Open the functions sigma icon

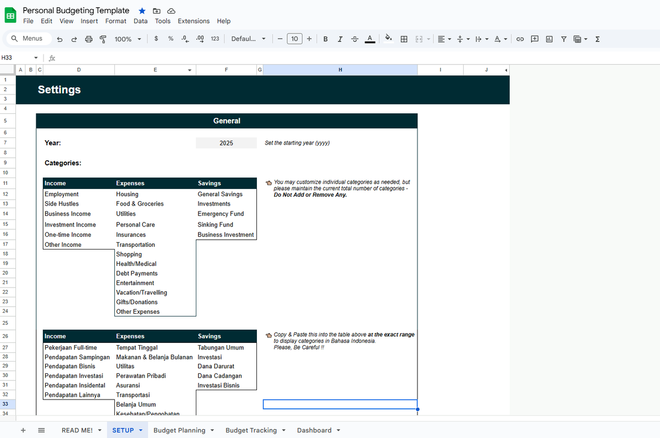pos(598,39)
